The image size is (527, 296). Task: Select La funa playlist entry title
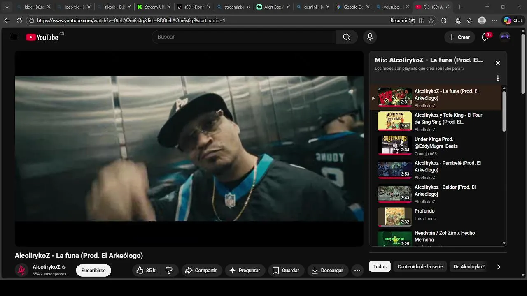(x=446, y=95)
